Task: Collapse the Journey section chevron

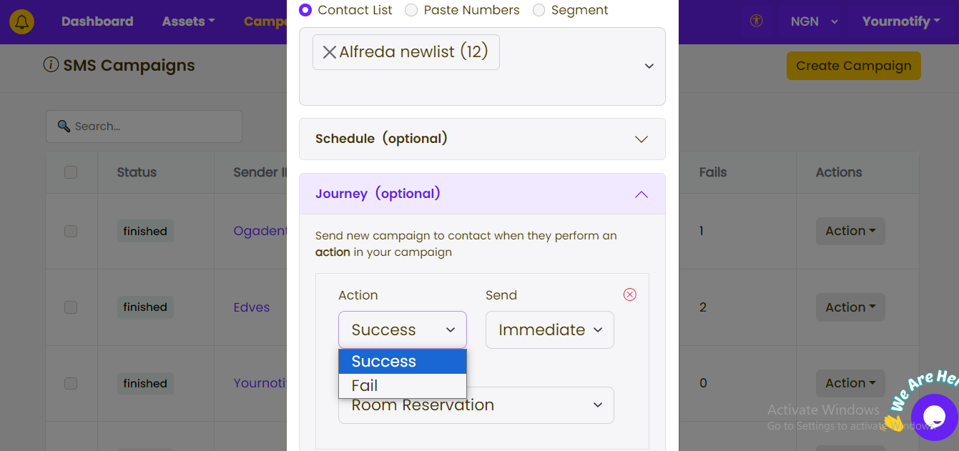Action: click(641, 194)
